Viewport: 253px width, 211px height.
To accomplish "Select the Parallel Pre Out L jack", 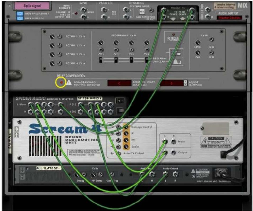I will [104, 10].
